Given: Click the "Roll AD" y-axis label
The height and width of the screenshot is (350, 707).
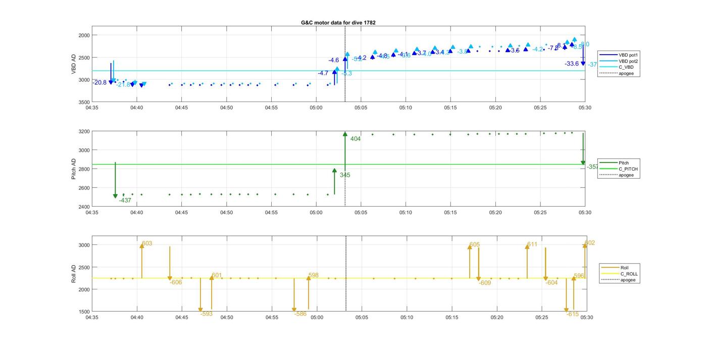Looking at the screenshot, I should [74, 274].
